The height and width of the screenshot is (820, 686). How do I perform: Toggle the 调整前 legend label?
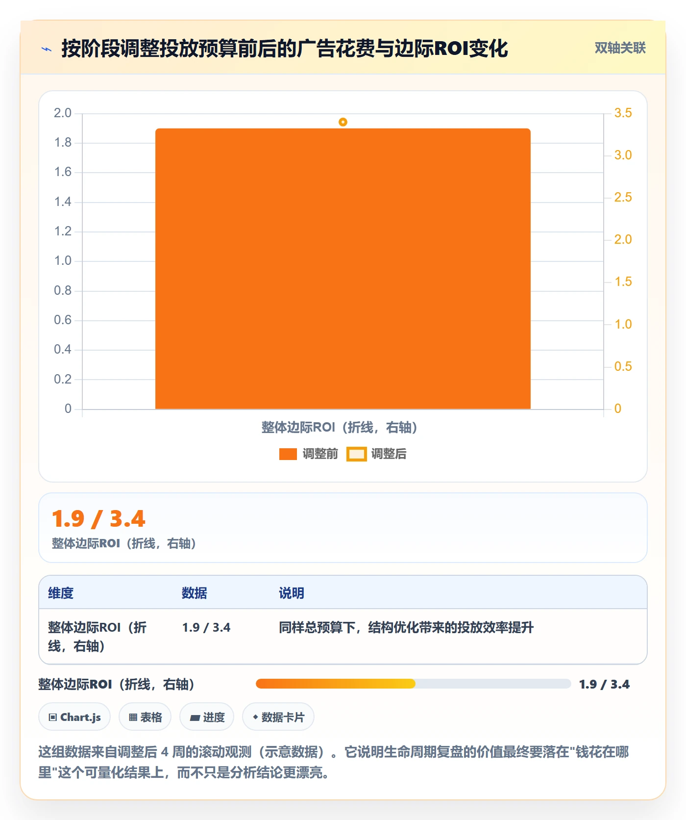[320, 454]
